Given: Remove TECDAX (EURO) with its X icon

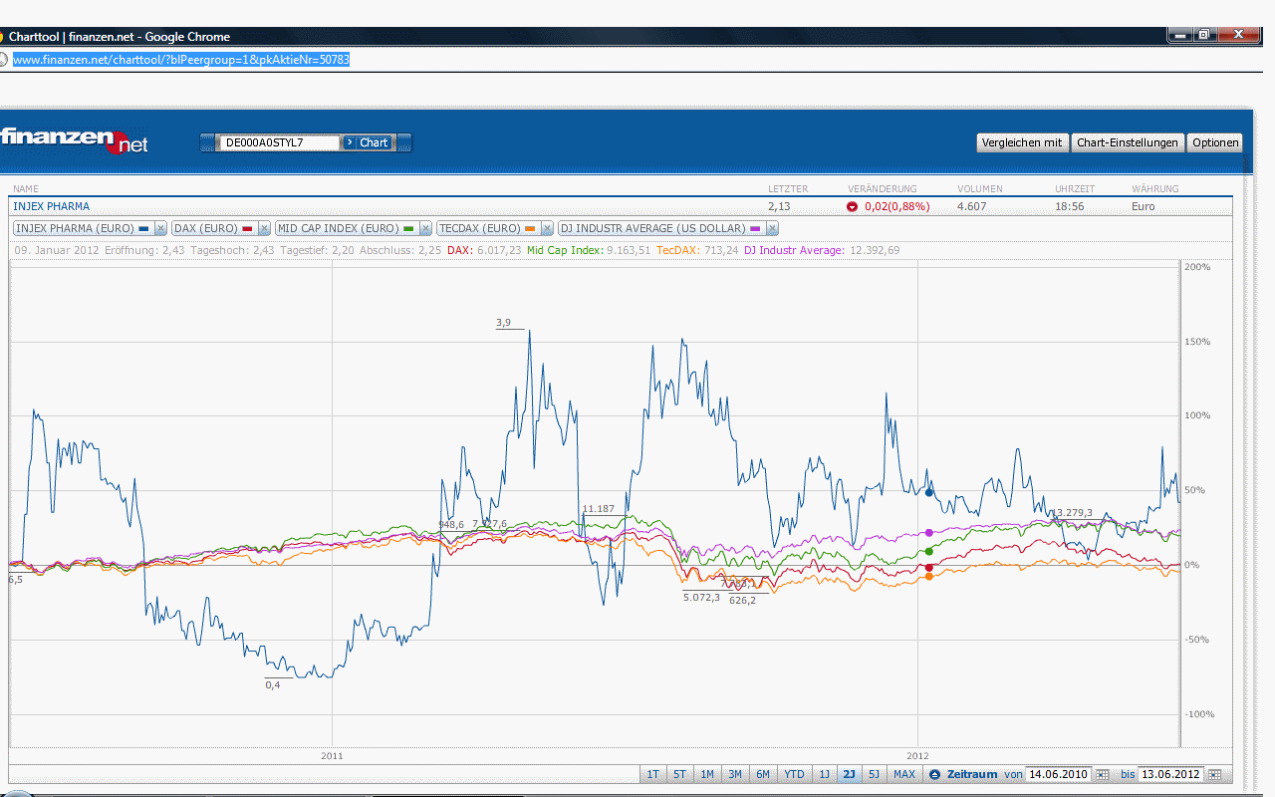Looking at the screenshot, I should coord(547,228).
